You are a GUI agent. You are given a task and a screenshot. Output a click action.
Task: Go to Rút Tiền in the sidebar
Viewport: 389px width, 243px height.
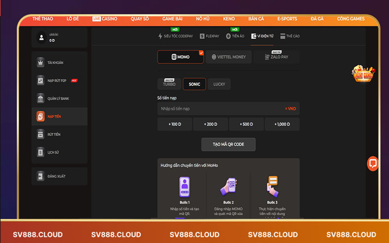tap(59, 135)
